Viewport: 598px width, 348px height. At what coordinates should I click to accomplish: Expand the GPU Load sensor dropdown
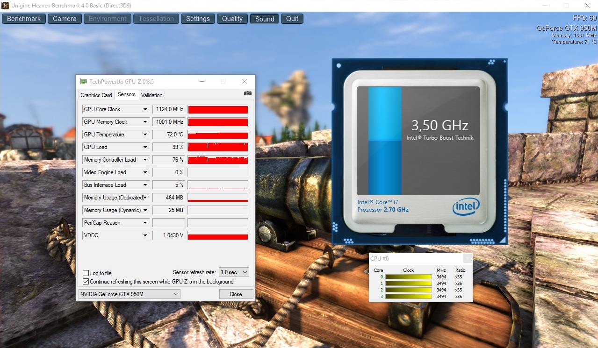[x=145, y=147]
